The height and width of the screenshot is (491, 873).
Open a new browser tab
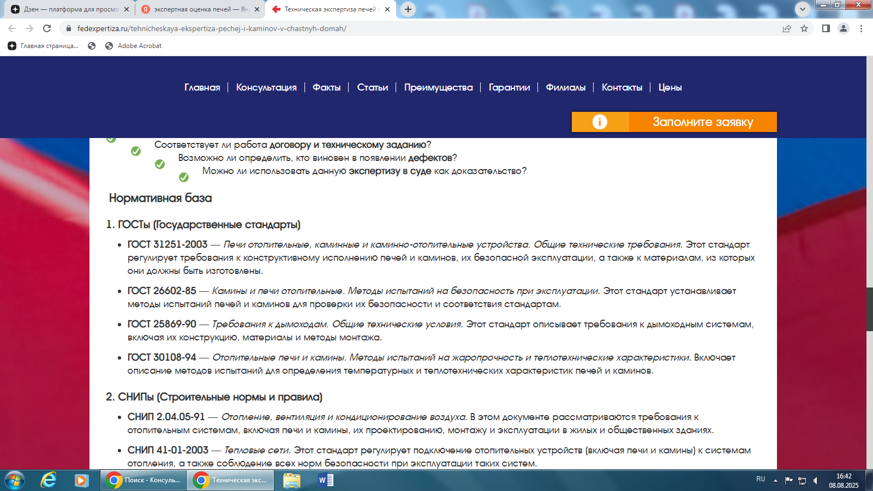[x=408, y=9]
